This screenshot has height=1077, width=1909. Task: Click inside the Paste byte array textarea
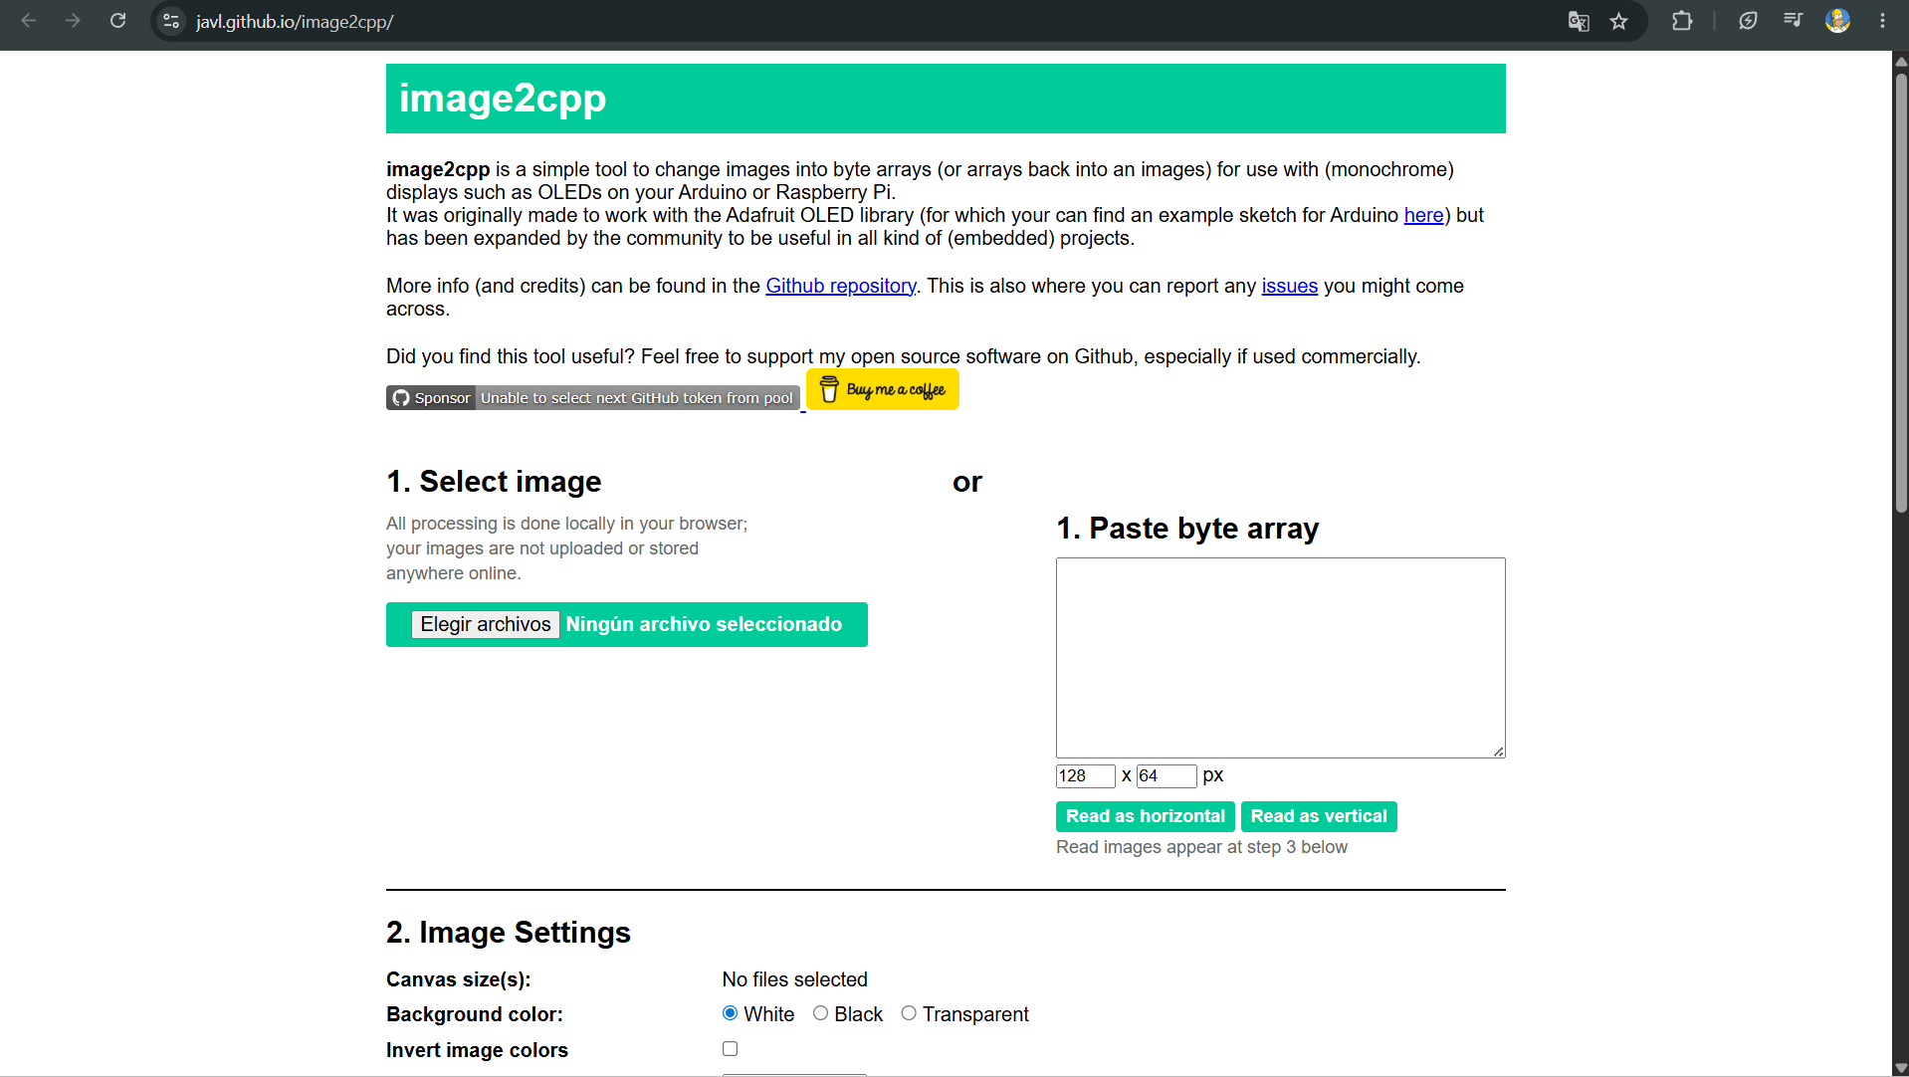coord(1281,658)
